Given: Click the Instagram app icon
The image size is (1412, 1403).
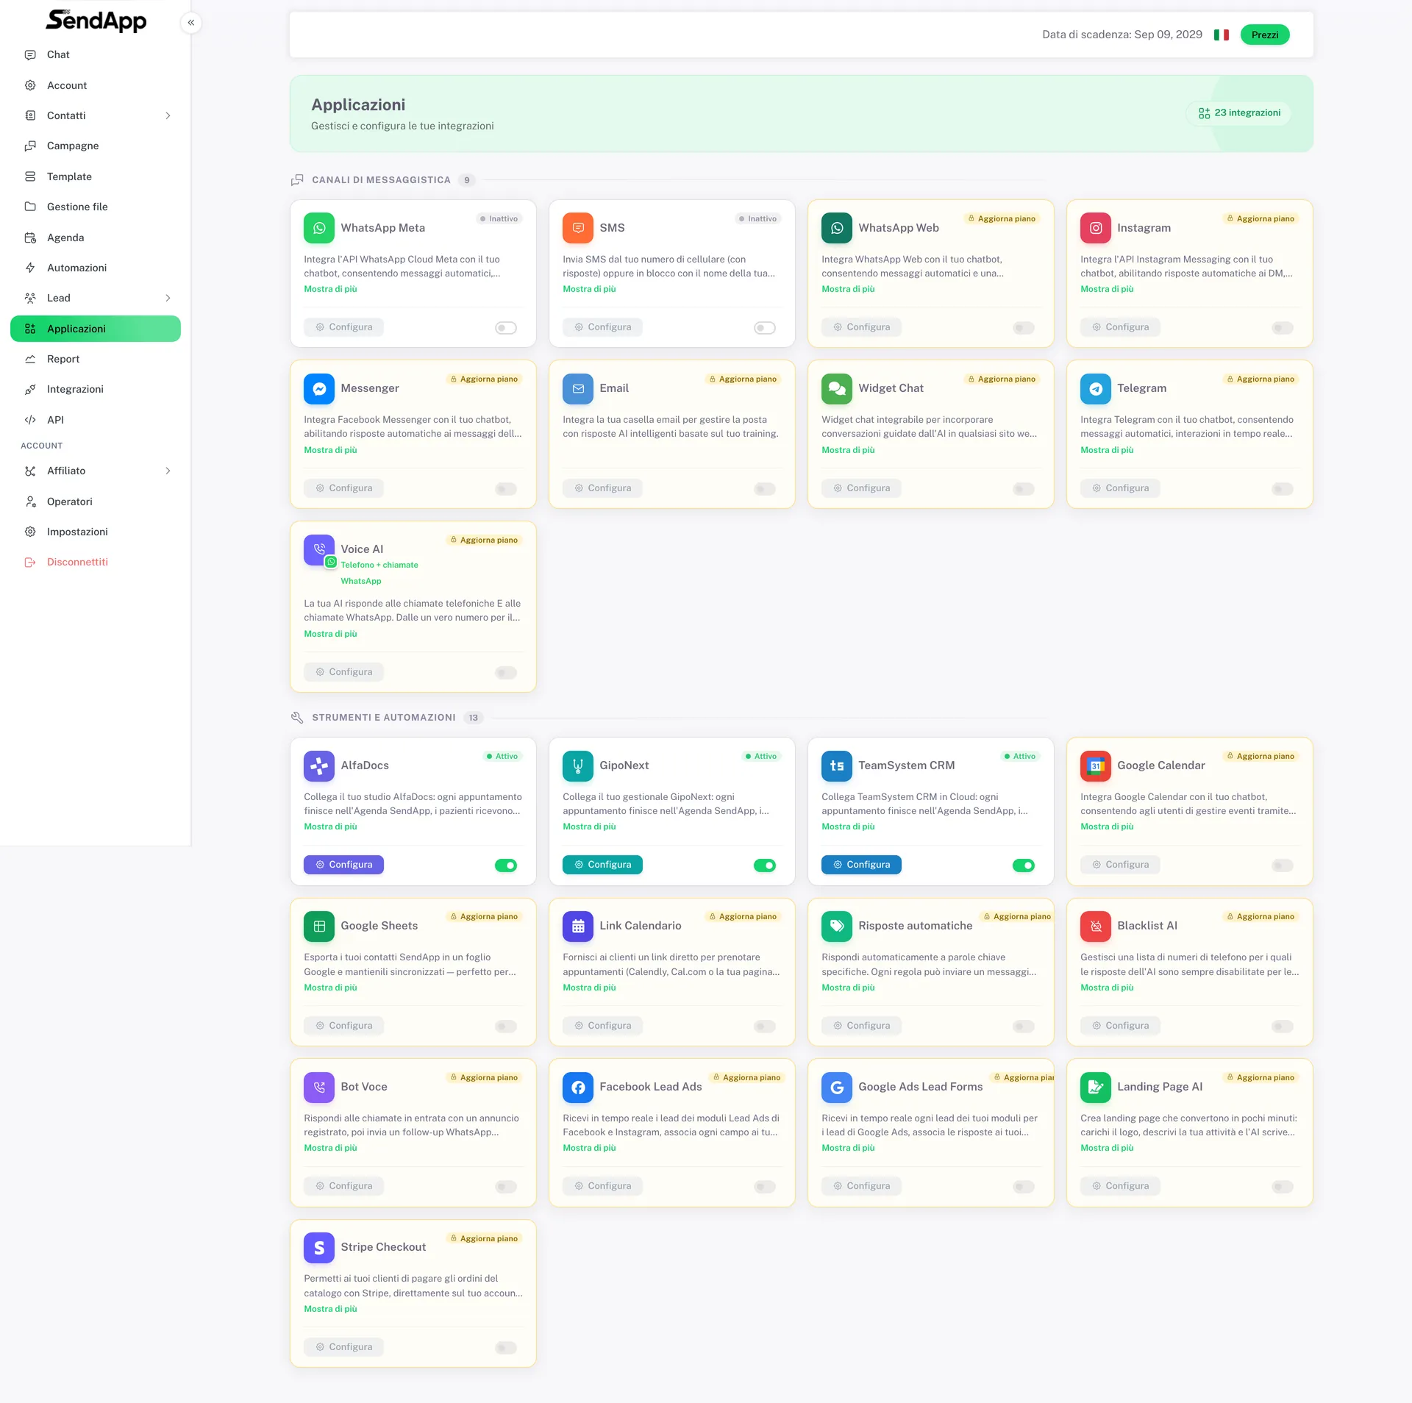Looking at the screenshot, I should point(1096,228).
